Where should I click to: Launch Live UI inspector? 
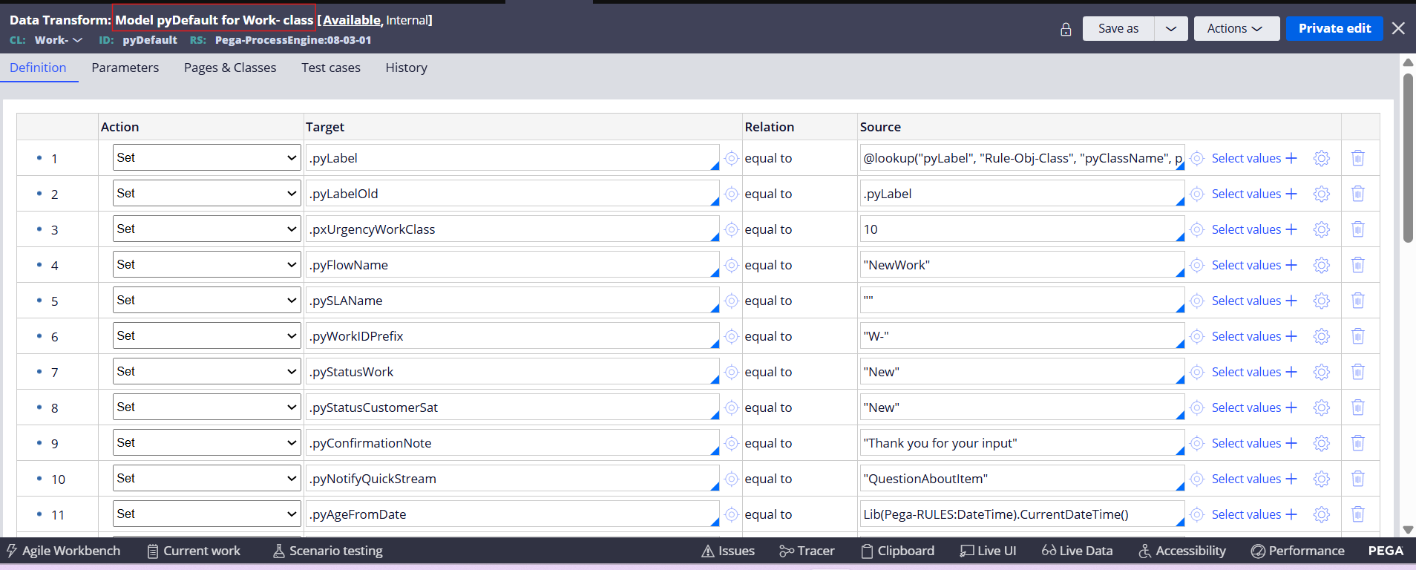coord(988,551)
